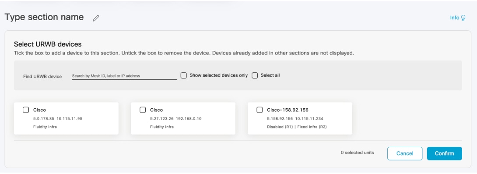Tick checkbox for Cisco-158.92.156 device

[260, 110]
